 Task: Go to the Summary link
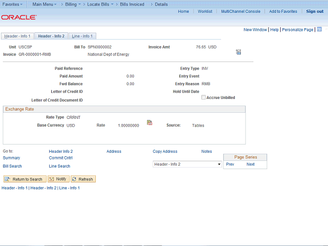(x=11, y=158)
